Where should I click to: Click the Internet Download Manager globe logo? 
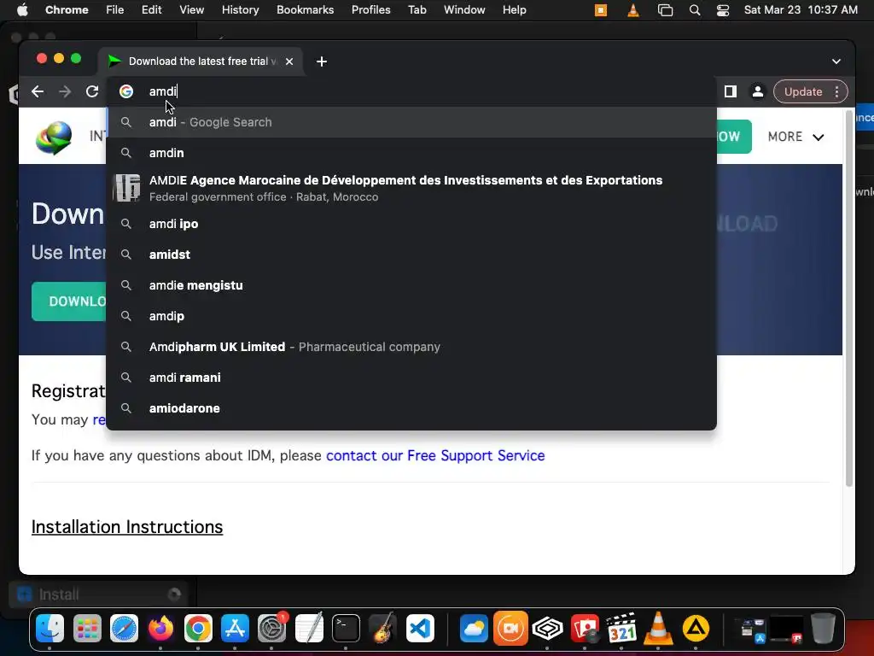pos(54,138)
